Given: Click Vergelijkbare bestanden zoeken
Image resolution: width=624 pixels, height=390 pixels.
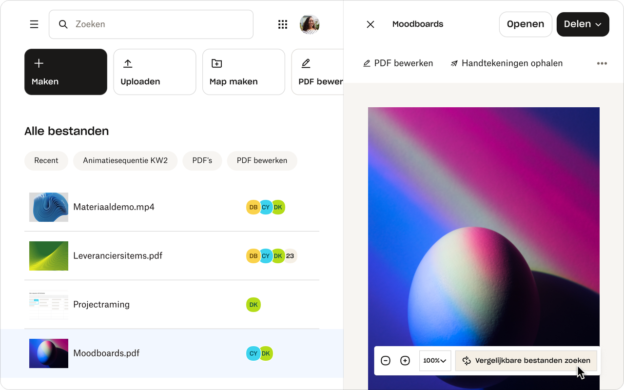Looking at the screenshot, I should 526,360.
